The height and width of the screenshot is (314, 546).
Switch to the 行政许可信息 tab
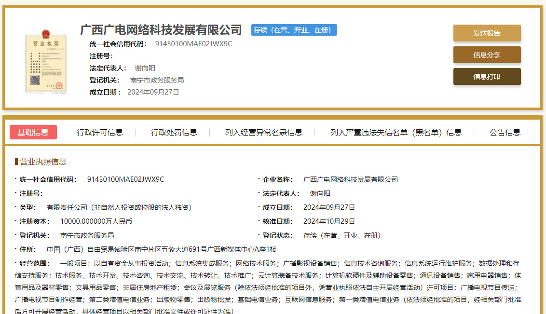click(99, 132)
